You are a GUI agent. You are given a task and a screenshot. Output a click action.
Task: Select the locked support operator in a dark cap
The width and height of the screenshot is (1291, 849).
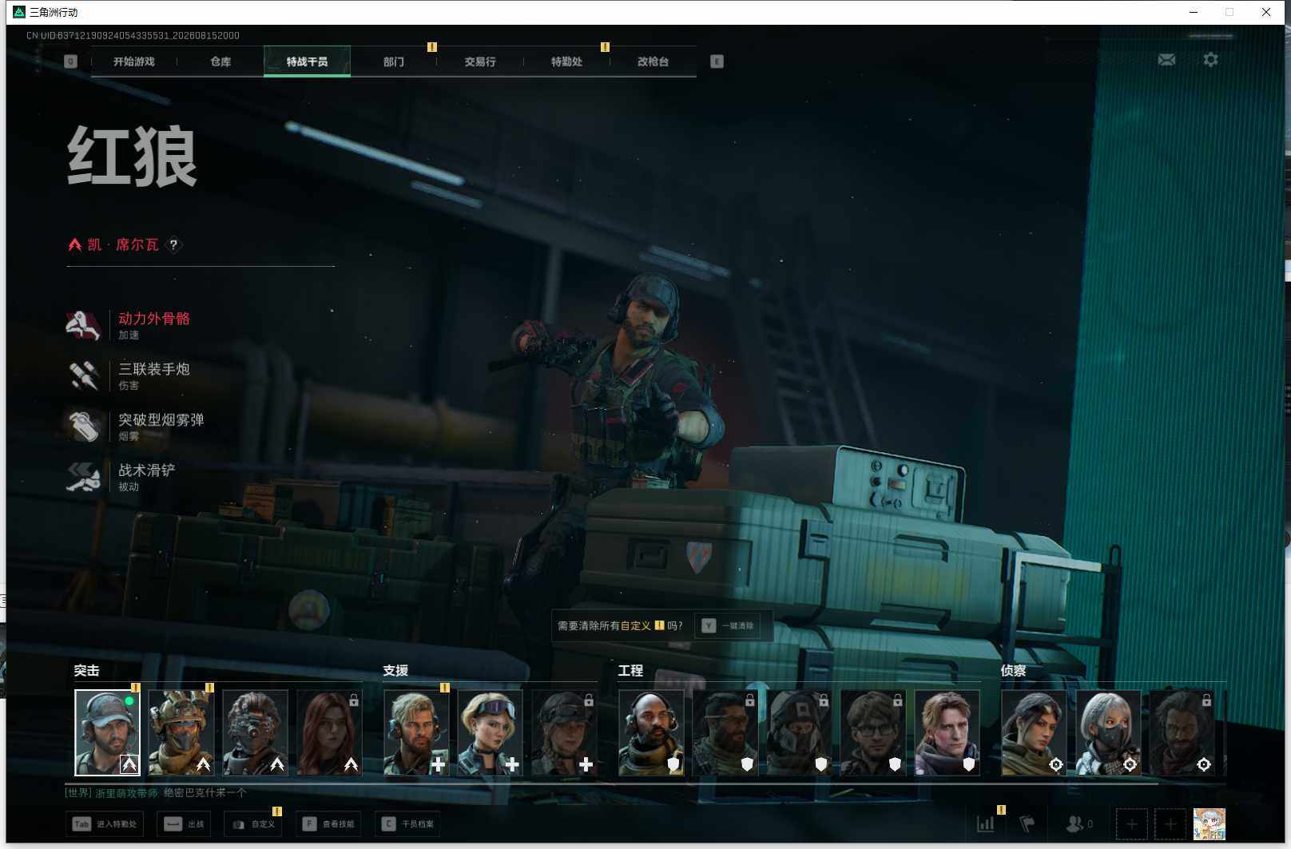(564, 733)
